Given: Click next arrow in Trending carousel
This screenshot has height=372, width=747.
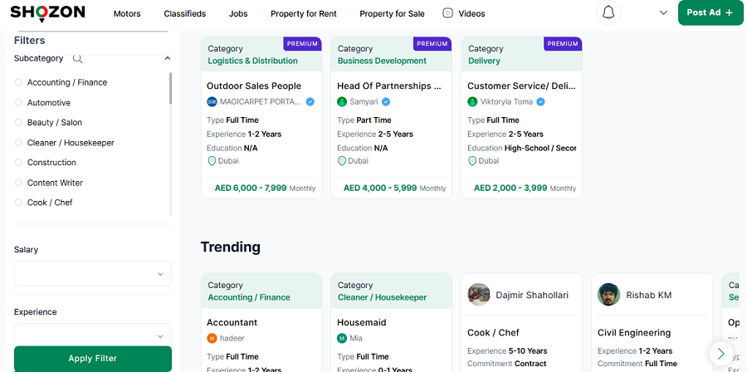Looking at the screenshot, I should 720,352.
